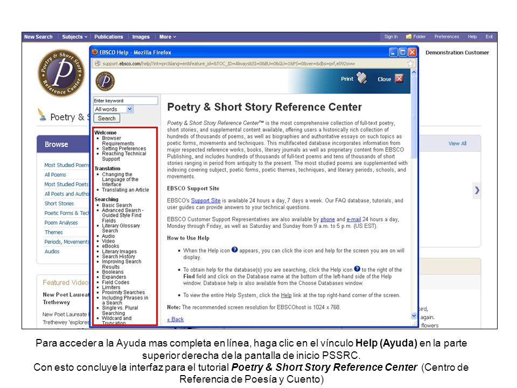Follow the Support Site link
This screenshot has width=517, height=388.
pos(205,200)
